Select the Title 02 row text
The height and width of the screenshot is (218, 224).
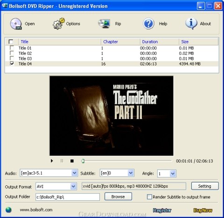pyautogui.click(x=25, y=53)
